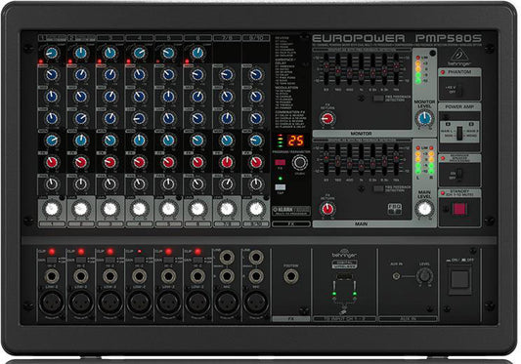Screen dimensions: 521x364
Task: Flip the main power ON/OFF rocker switch
Action: tap(459, 280)
